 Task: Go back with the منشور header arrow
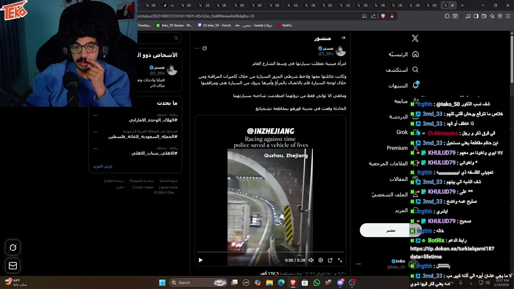[x=343, y=38]
